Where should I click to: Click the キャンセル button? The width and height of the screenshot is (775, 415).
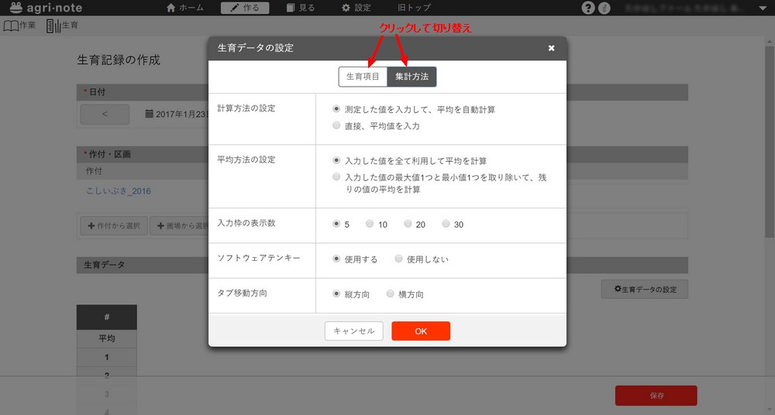[x=353, y=331]
